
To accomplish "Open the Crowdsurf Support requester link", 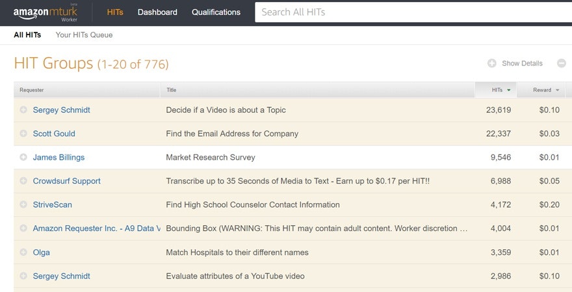I will (x=66, y=181).
